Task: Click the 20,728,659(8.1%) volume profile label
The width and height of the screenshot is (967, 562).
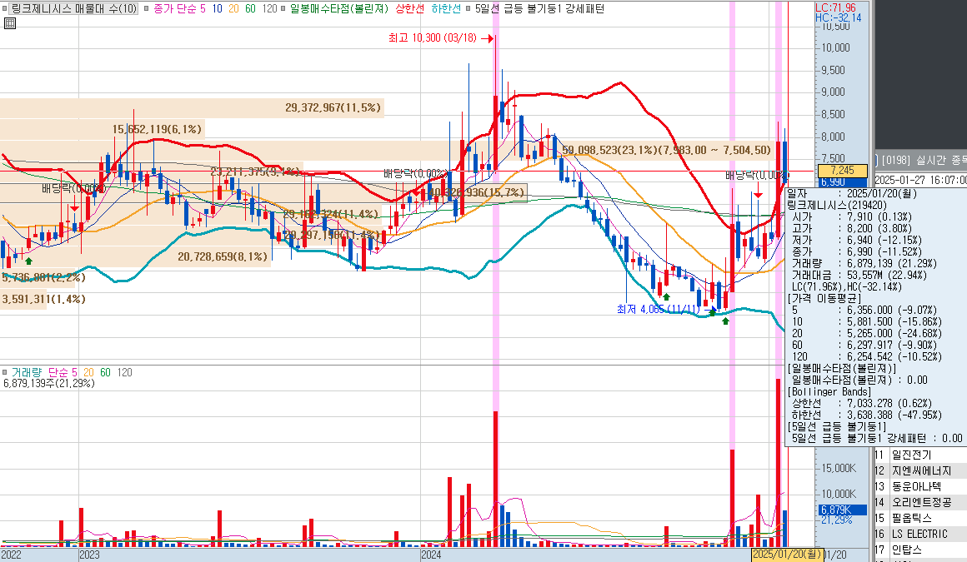Action: coord(223,256)
